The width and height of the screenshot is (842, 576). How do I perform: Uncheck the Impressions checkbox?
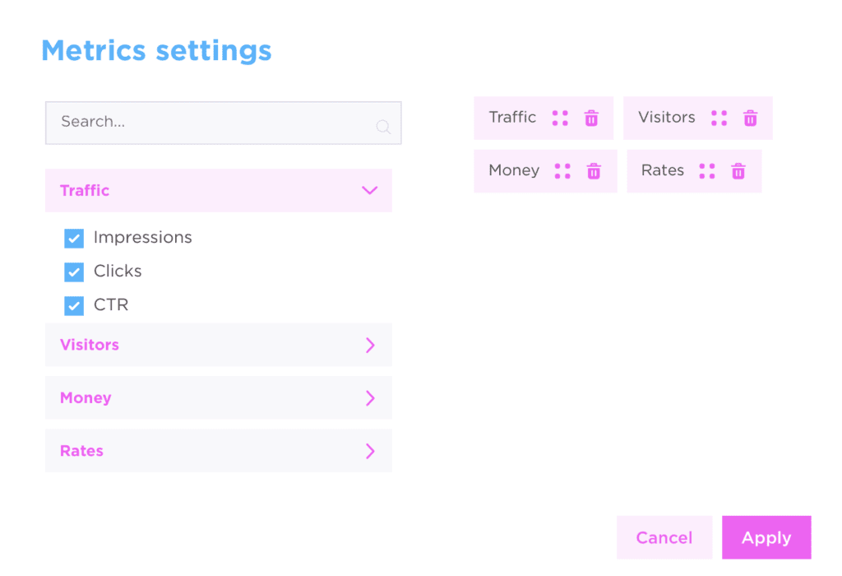pyautogui.click(x=74, y=238)
